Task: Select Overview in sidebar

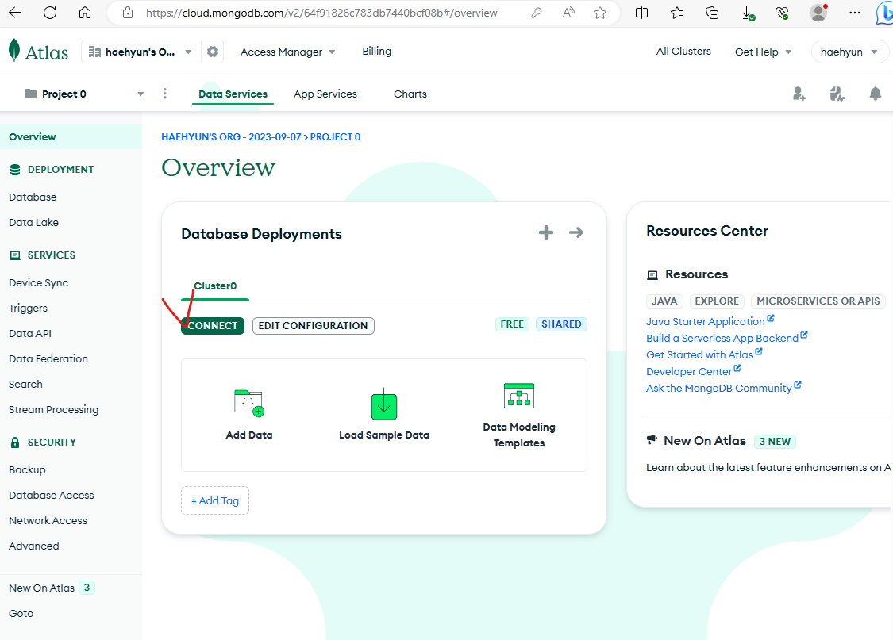Action: 71,136
